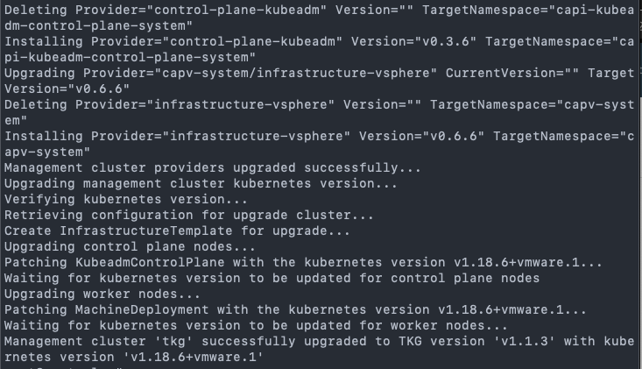642x369 pixels.
Task: Click the 'Verifying kubernetes version...' line
Action: coord(126,200)
